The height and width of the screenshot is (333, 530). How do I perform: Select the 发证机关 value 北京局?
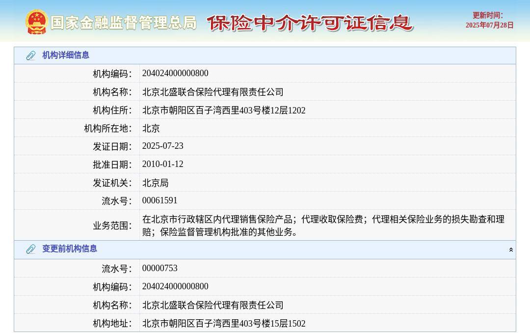click(x=155, y=183)
